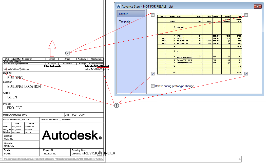The height and width of the screenshot is (163, 269).
Task: Click the PROJECT_NO value
Action: click(x=50, y=154)
